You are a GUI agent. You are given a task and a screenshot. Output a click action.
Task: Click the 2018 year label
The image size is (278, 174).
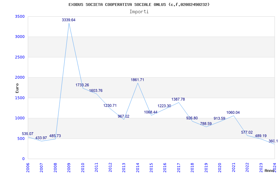coord(193,168)
